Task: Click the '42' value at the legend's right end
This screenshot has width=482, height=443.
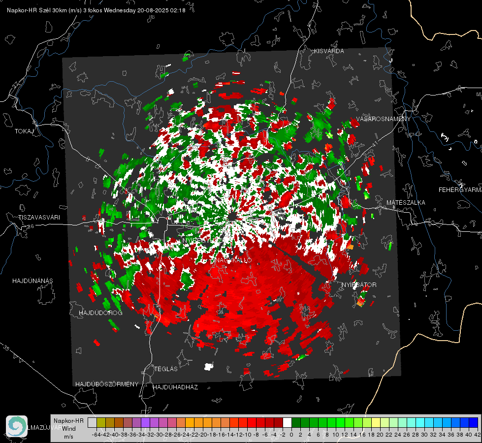Action: coord(478,435)
